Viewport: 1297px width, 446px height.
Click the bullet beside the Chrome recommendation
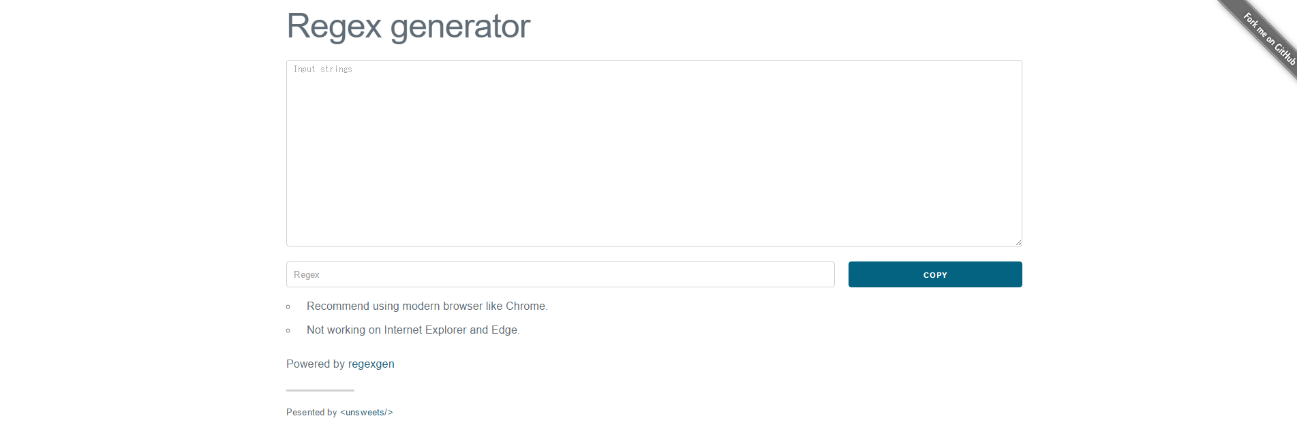(x=288, y=307)
